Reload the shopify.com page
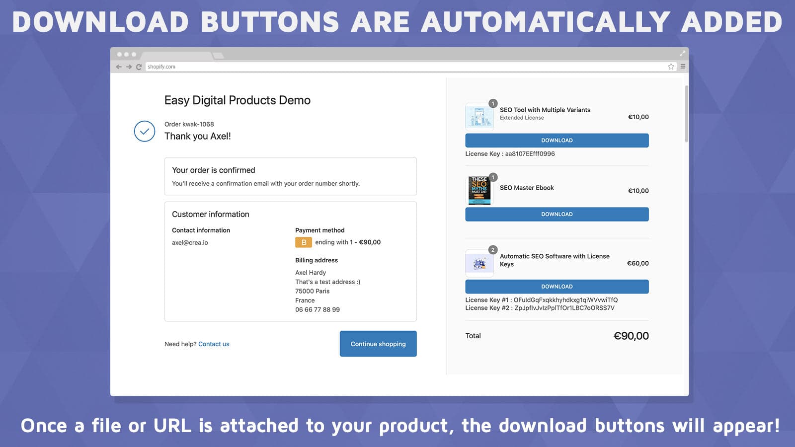The height and width of the screenshot is (447, 795). (139, 66)
